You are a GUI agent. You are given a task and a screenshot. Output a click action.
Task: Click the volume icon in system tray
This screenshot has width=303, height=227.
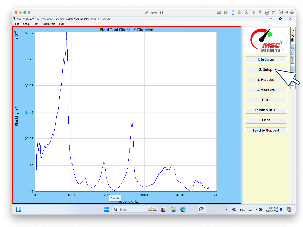[255, 209]
